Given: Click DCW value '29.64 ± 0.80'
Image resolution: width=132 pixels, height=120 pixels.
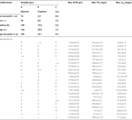Looking at the screenshot, I should pos(73,56).
